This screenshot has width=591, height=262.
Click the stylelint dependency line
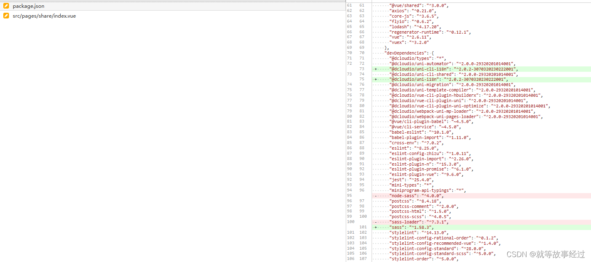click(x=414, y=232)
